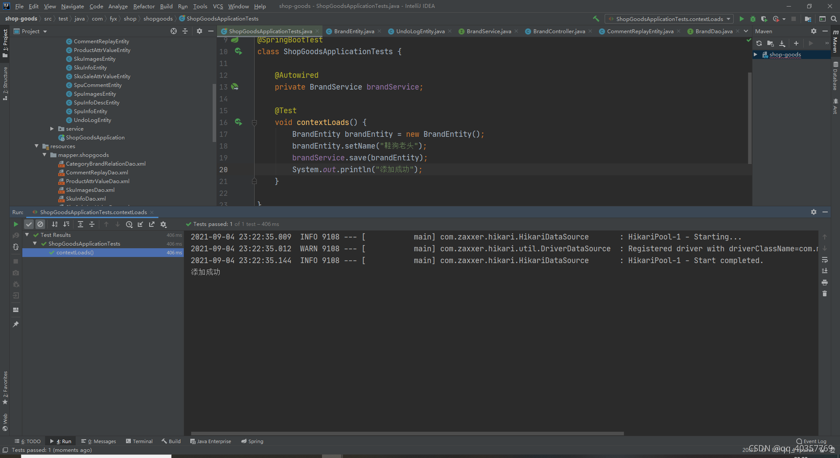This screenshot has width=840, height=458.
Task: Import tests from file icon
Action: pyautogui.click(x=140, y=224)
